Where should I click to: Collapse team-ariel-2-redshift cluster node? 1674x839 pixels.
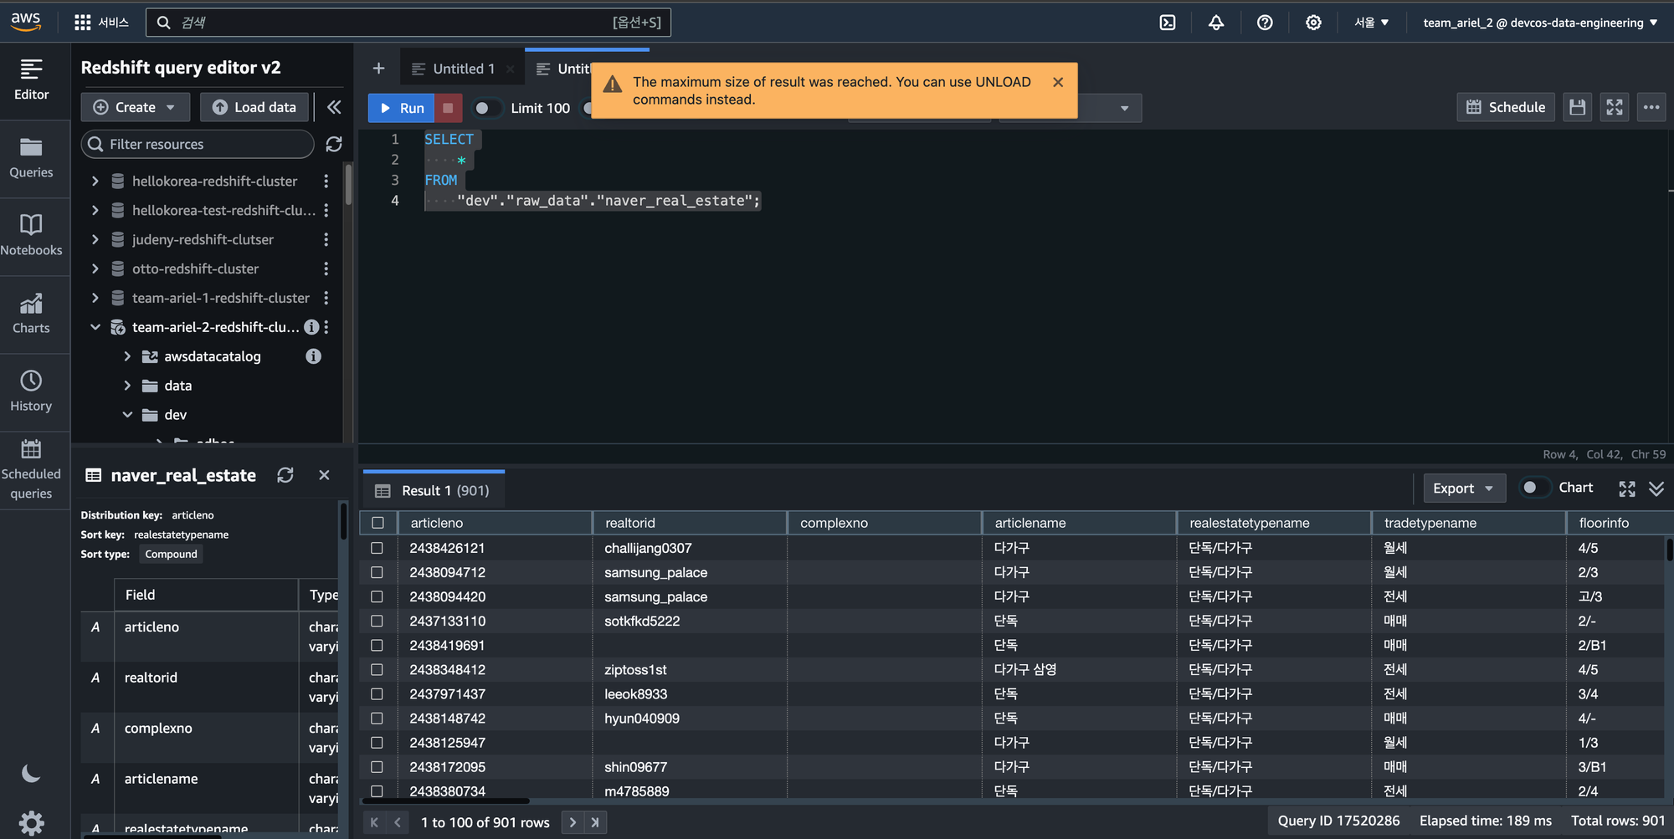[95, 327]
